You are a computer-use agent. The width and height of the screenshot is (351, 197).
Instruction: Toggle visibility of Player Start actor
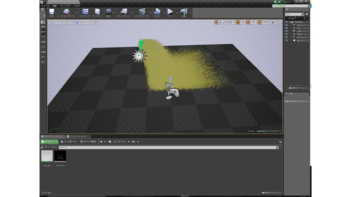(286, 34)
